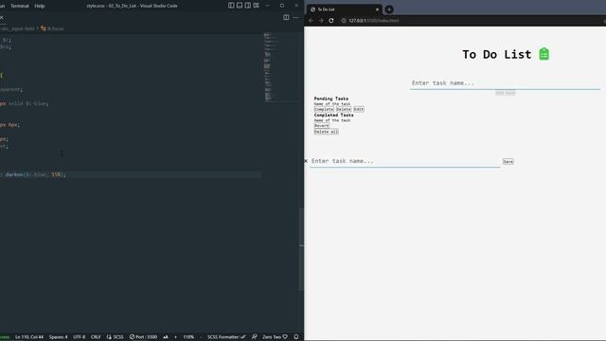
Task: Select the To Do List browser tab
Action: [x=344, y=9]
